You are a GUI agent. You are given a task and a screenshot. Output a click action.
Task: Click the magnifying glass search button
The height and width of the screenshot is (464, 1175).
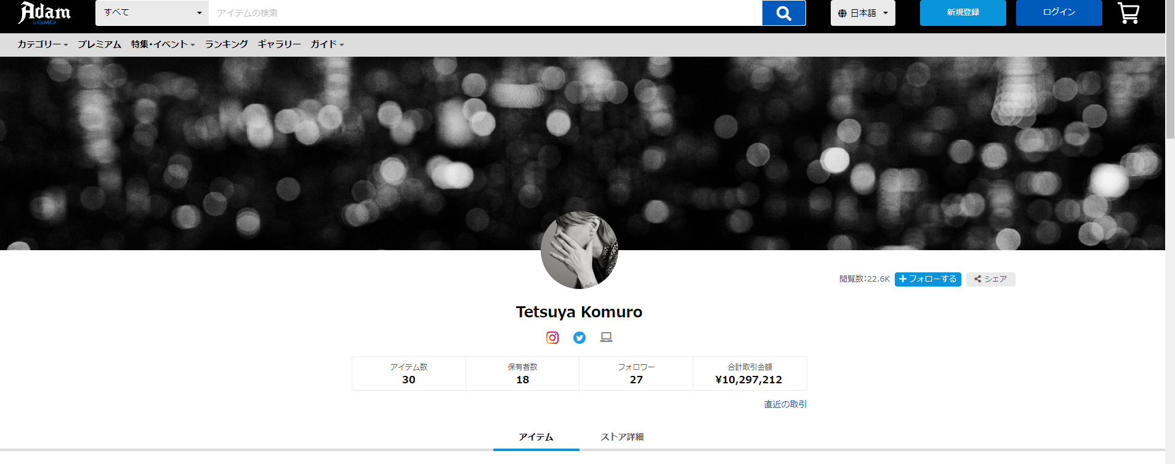pos(783,13)
